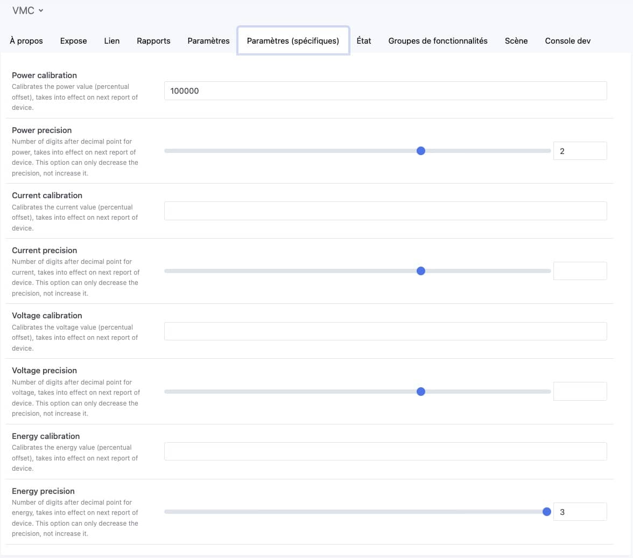Open the Paramètres tab
Image resolution: width=633 pixels, height=558 pixels.
[208, 41]
